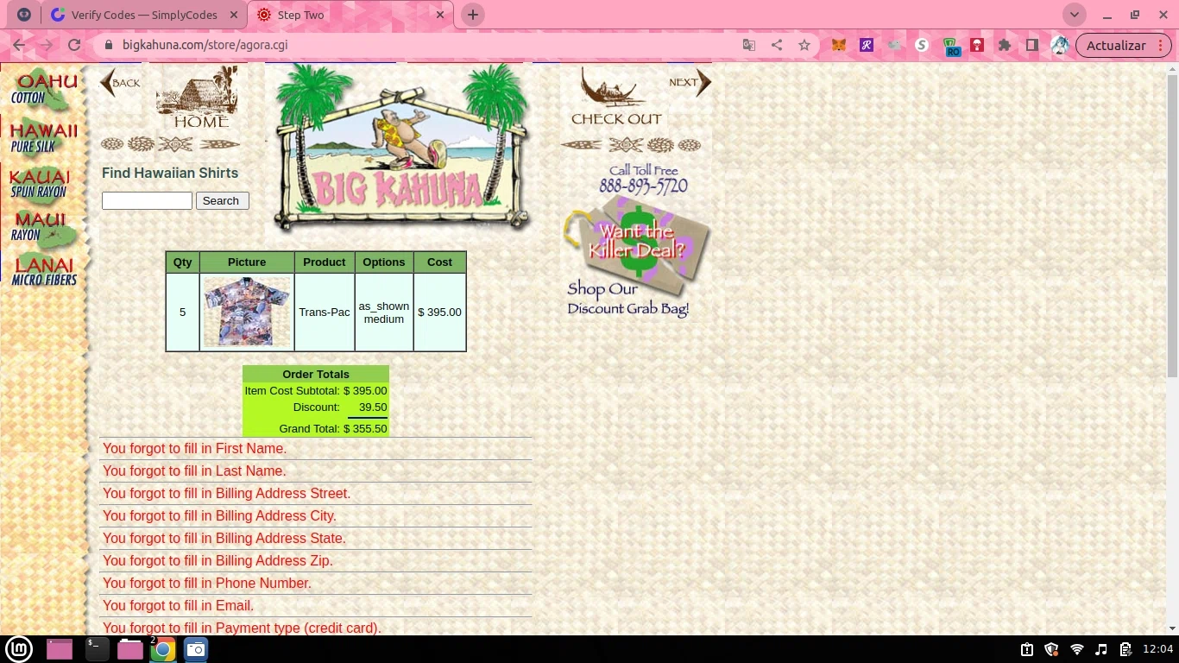Image resolution: width=1179 pixels, height=663 pixels.
Task: Open the screenshot camera app in taskbar
Action: pyautogui.click(x=196, y=649)
